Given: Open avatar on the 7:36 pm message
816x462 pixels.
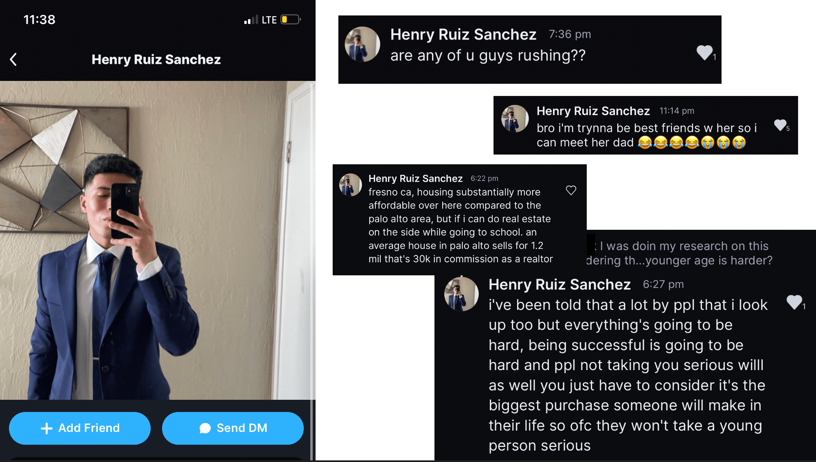Looking at the screenshot, I should 362,44.
